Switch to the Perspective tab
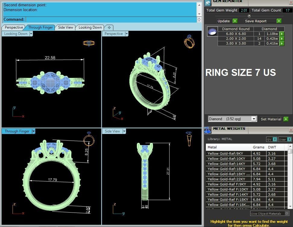Viewport: 293px width, 227px height. click(14, 27)
